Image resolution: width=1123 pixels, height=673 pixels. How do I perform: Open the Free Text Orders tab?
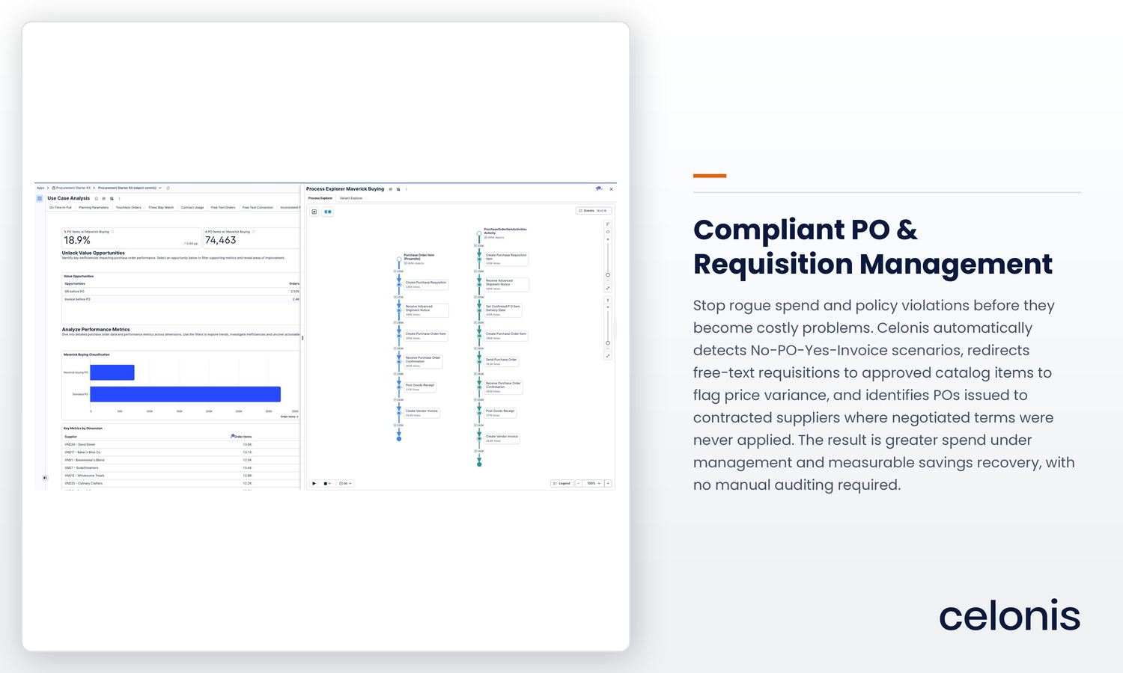(x=223, y=207)
